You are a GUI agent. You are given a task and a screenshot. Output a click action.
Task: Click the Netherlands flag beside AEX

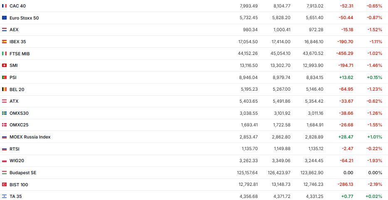click(x=4, y=30)
